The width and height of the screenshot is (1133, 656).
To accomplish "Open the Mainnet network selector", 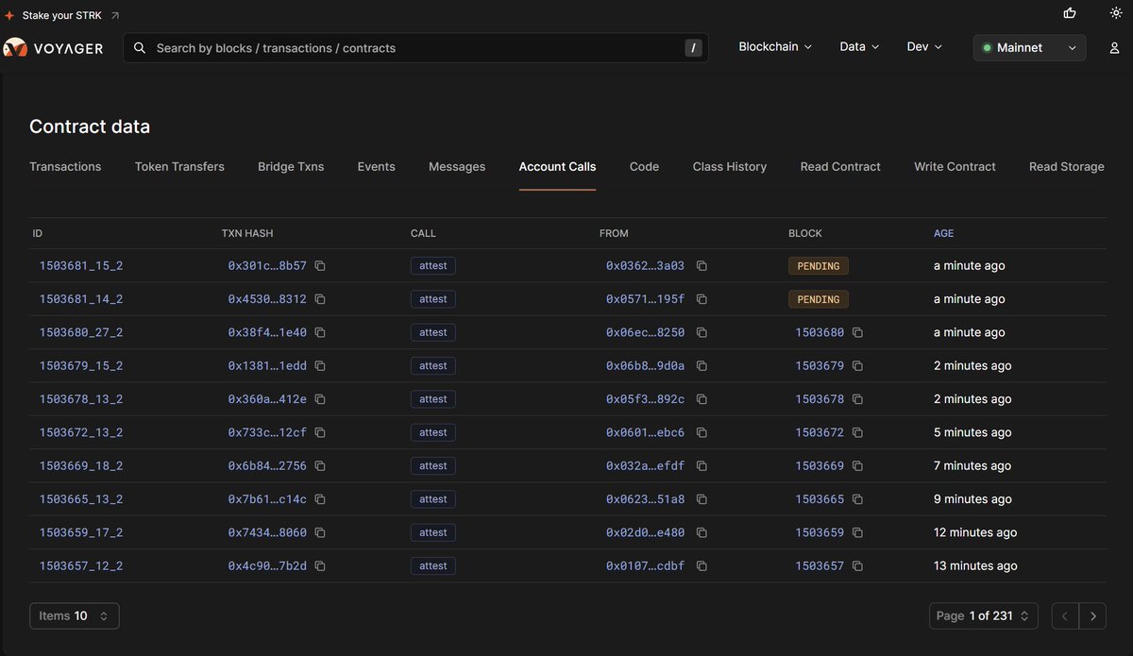I will click(1030, 48).
